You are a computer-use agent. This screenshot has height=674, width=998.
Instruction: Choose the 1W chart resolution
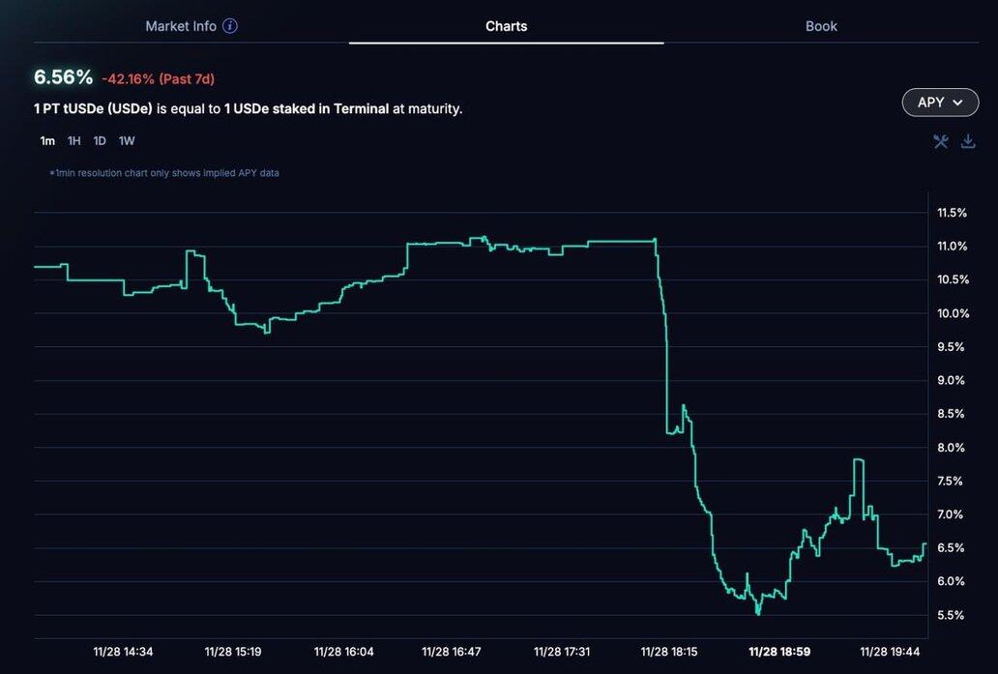pyautogui.click(x=127, y=141)
